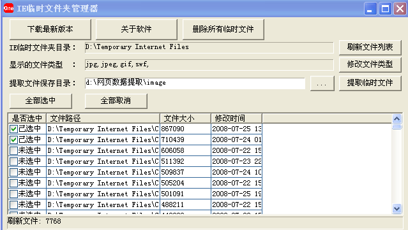Select file size cell 505204
The width and height of the screenshot is (408, 230).
[185, 183]
